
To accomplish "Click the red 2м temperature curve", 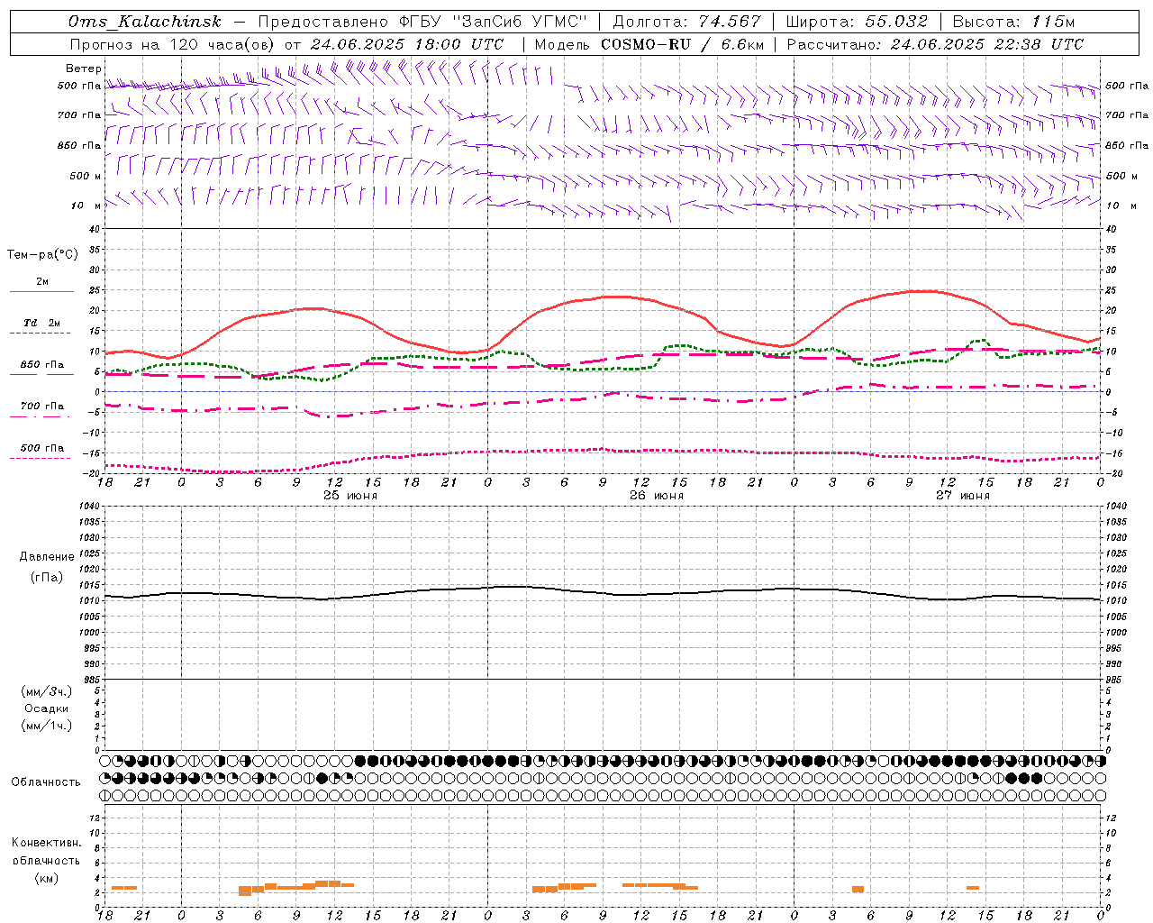I will (x=603, y=297).
